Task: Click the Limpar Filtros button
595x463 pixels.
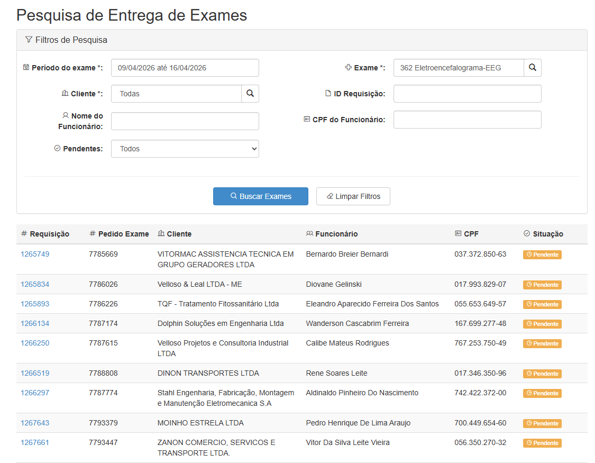Action: [x=353, y=196]
